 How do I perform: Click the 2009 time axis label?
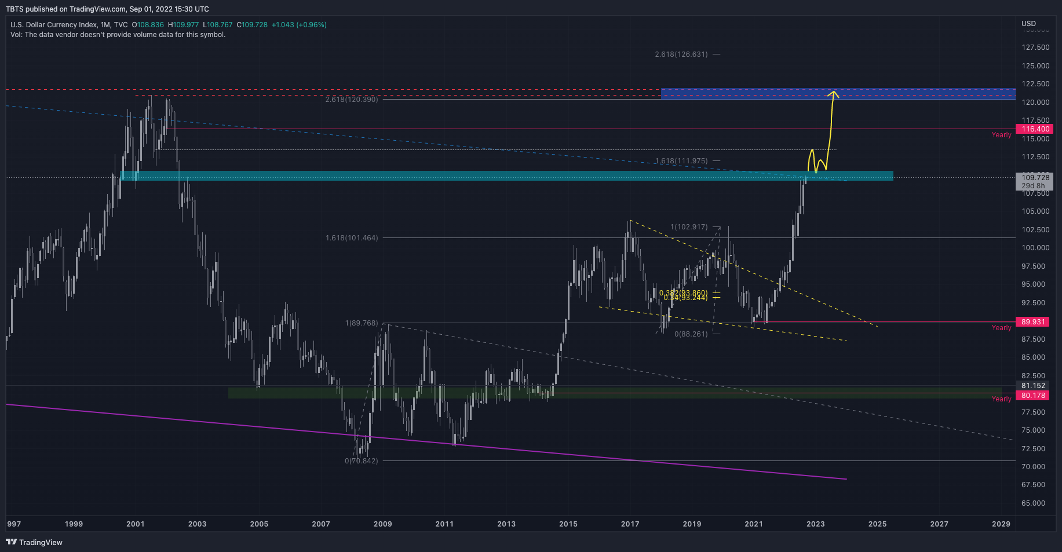(383, 524)
